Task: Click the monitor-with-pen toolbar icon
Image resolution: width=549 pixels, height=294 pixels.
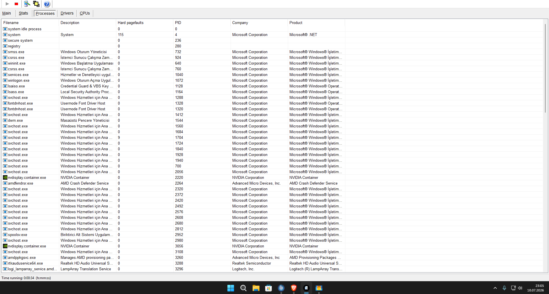Action: click(27, 4)
